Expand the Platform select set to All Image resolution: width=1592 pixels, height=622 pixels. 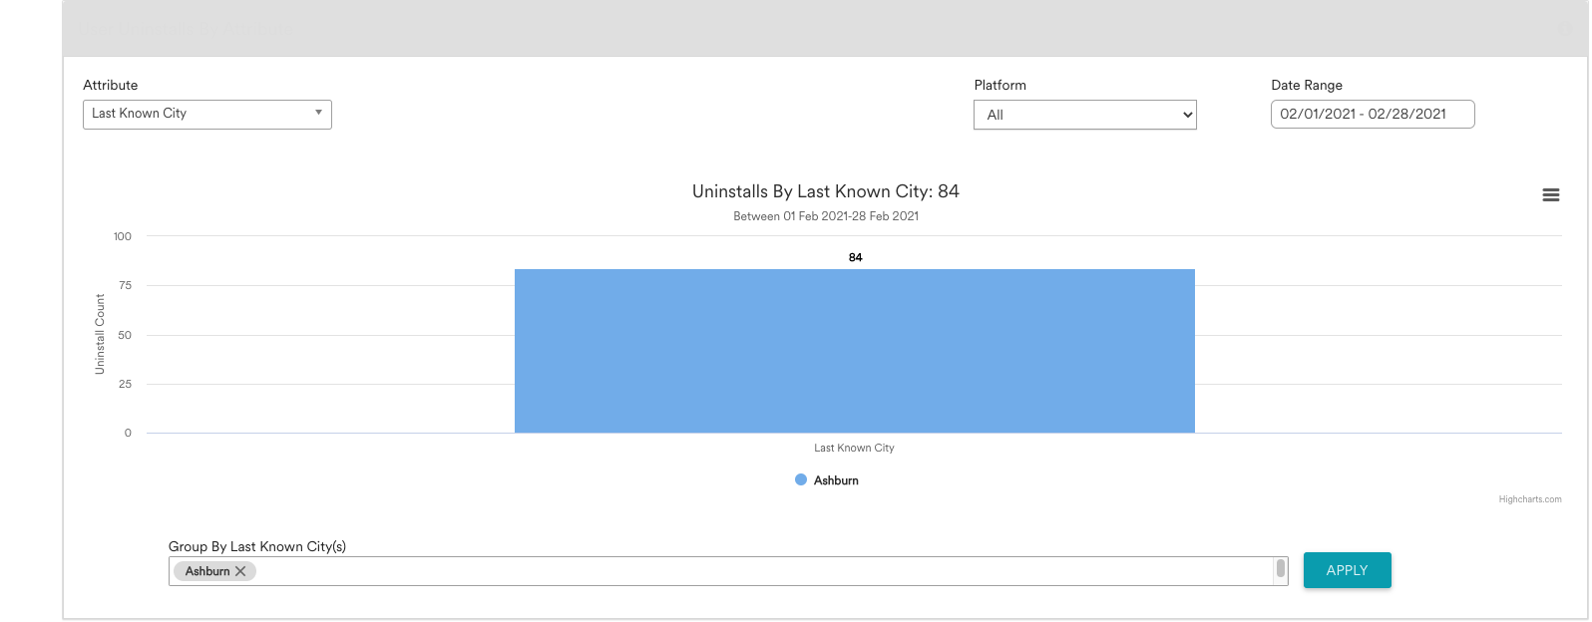pyautogui.click(x=1084, y=115)
